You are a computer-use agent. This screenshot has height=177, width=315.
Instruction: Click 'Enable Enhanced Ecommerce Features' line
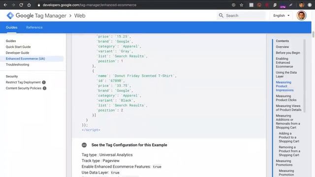pos(122,167)
